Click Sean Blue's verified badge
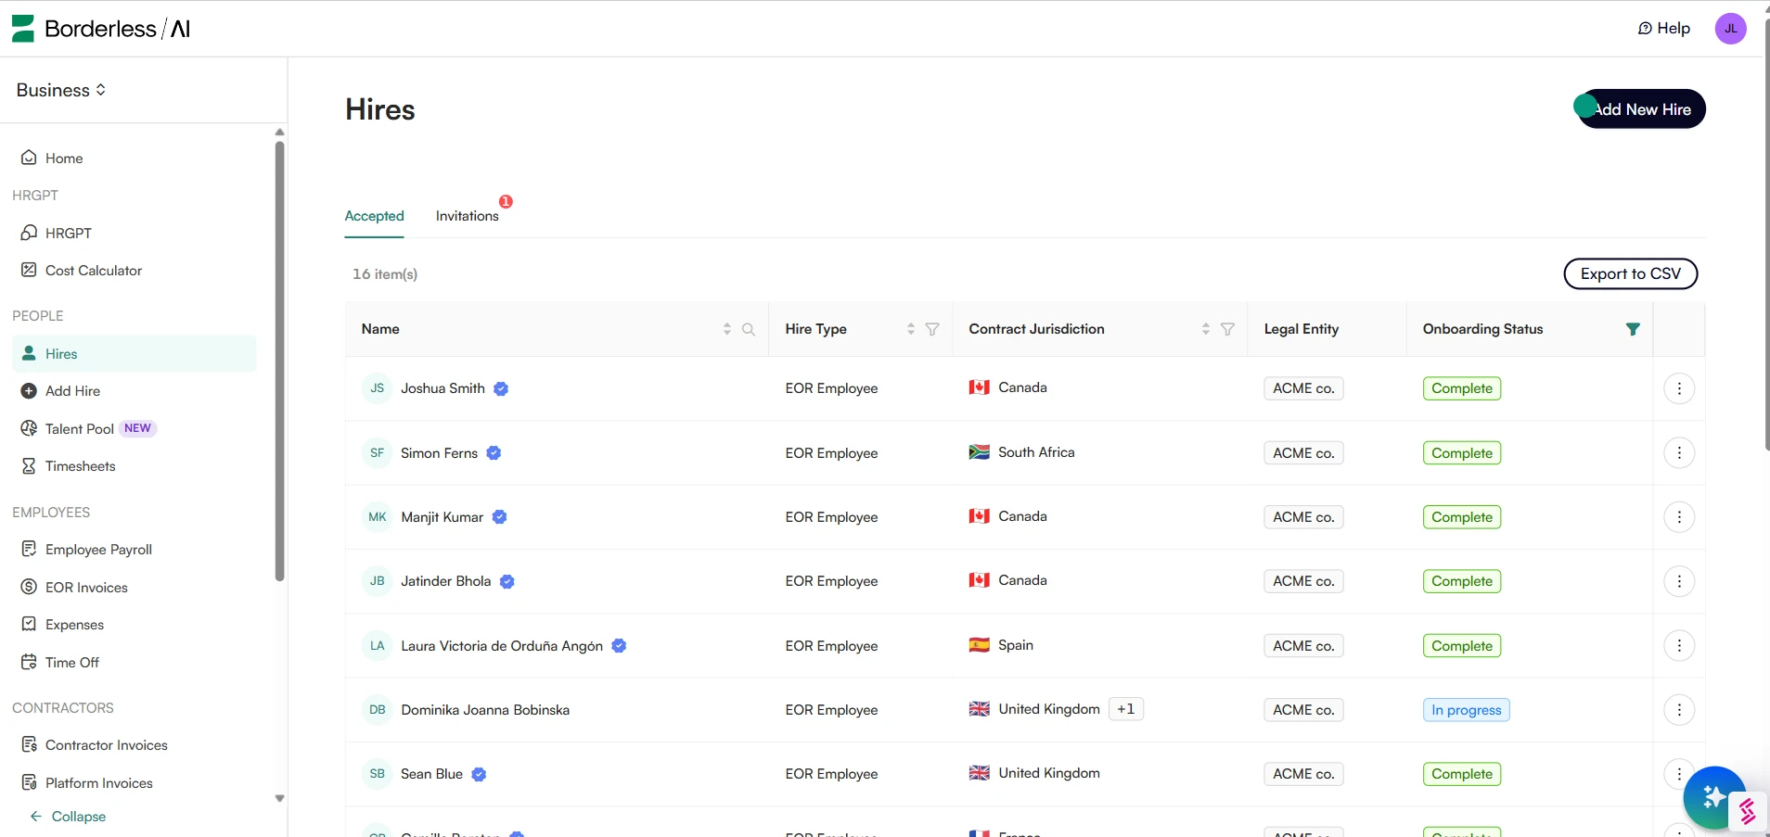 (479, 775)
